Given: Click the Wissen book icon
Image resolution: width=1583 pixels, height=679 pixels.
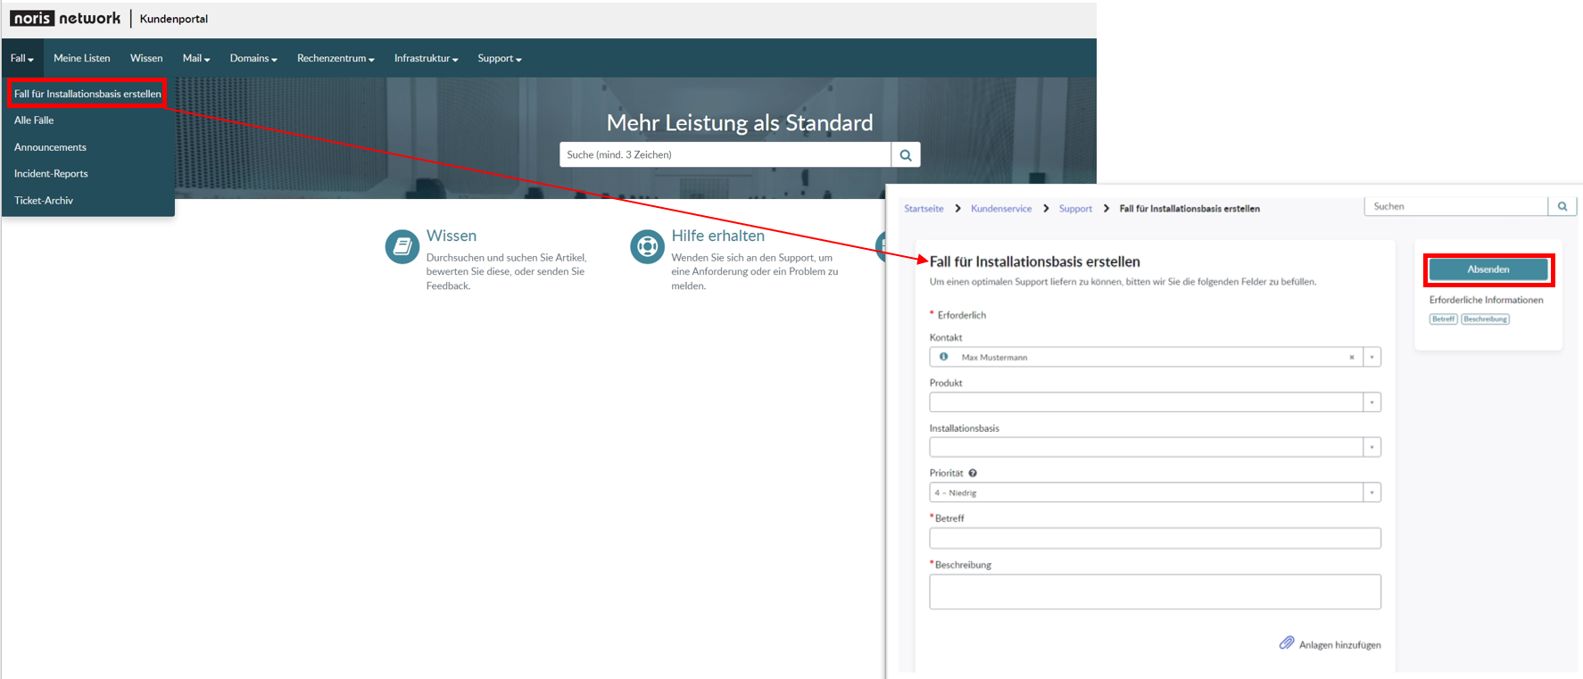Looking at the screenshot, I should pyautogui.click(x=402, y=247).
